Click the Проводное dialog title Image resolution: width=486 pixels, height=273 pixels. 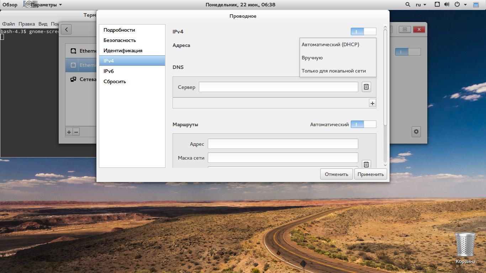[243, 16]
